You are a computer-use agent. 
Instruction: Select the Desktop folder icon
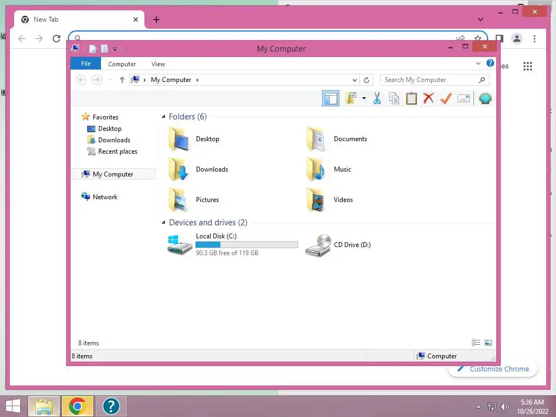[x=178, y=139]
